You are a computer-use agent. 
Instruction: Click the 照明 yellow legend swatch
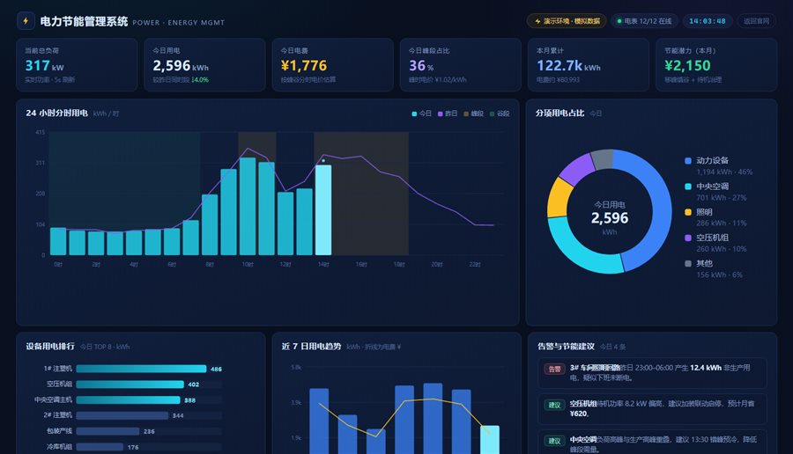pos(688,212)
